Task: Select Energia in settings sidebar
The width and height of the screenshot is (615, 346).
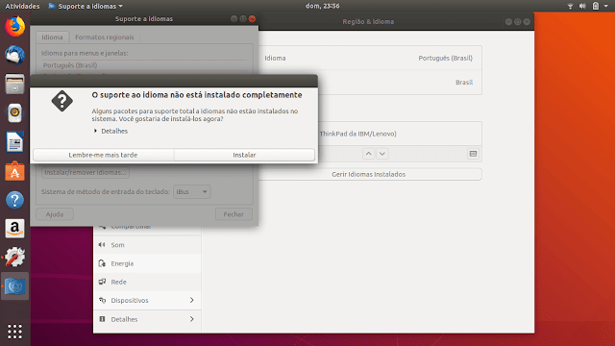Action: pyautogui.click(x=147, y=263)
